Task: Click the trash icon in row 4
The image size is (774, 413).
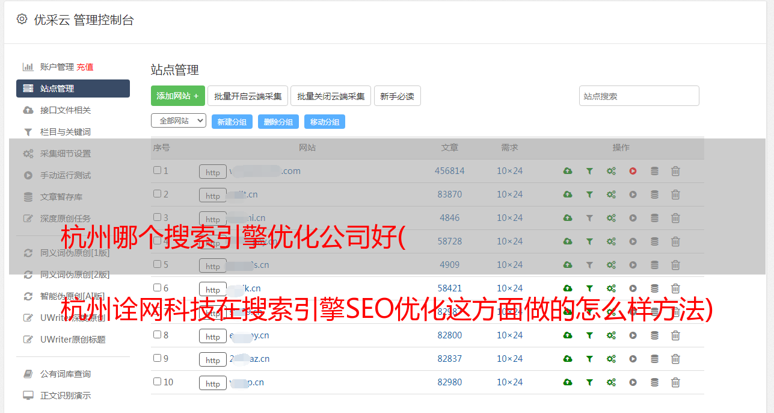Action: (x=675, y=241)
